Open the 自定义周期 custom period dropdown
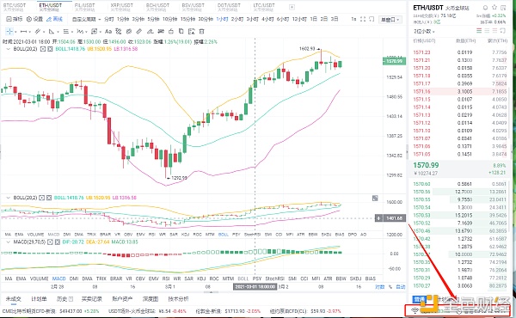Image resolution: width=516 pixels, height=318 pixels. 87,19
